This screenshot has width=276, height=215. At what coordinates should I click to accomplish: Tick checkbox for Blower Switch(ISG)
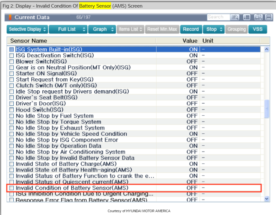11,62
